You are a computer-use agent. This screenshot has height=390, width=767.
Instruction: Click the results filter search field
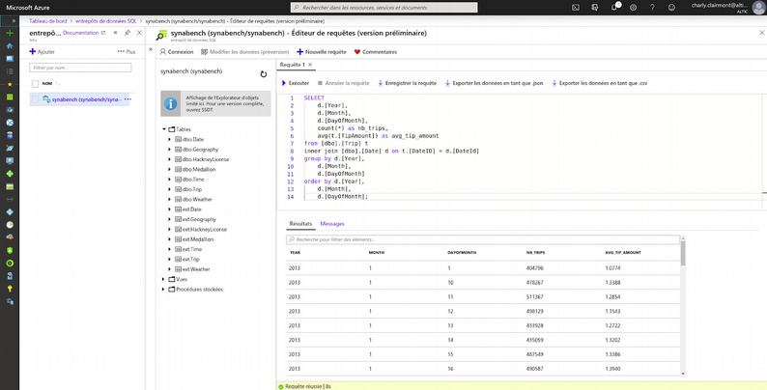[483, 239]
